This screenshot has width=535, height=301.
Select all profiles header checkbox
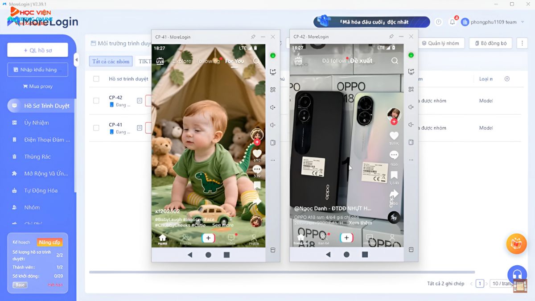pyautogui.click(x=96, y=79)
